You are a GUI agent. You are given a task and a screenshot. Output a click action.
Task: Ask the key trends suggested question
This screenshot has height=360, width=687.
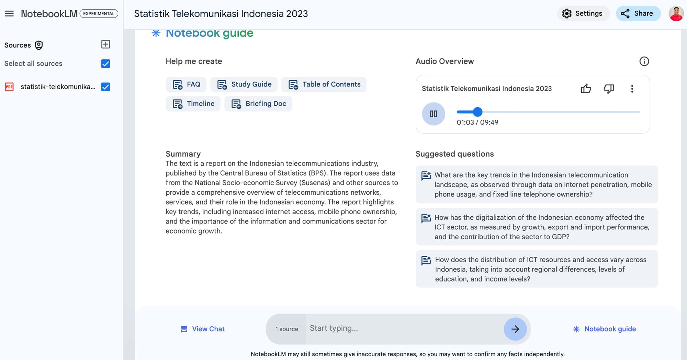coord(537,184)
